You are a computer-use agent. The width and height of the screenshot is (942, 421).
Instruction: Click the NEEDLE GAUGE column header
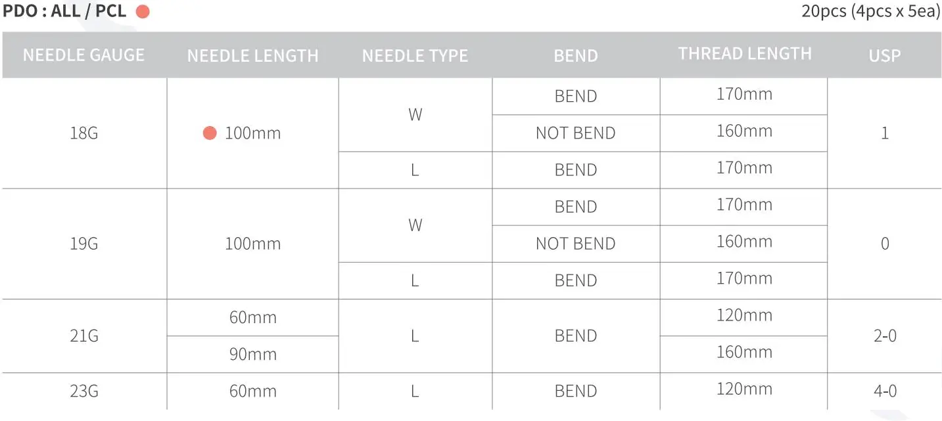(x=83, y=55)
